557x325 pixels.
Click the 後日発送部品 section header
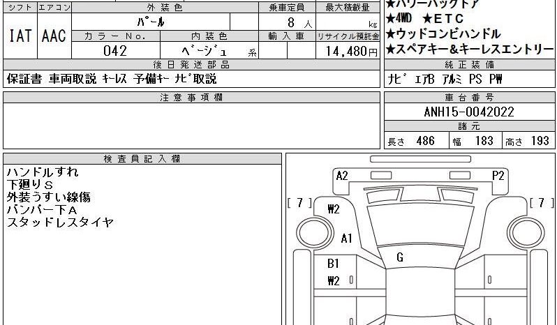click(x=191, y=65)
